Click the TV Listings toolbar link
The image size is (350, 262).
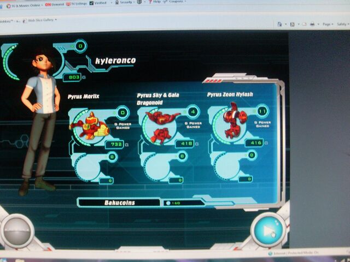[x=78, y=3]
